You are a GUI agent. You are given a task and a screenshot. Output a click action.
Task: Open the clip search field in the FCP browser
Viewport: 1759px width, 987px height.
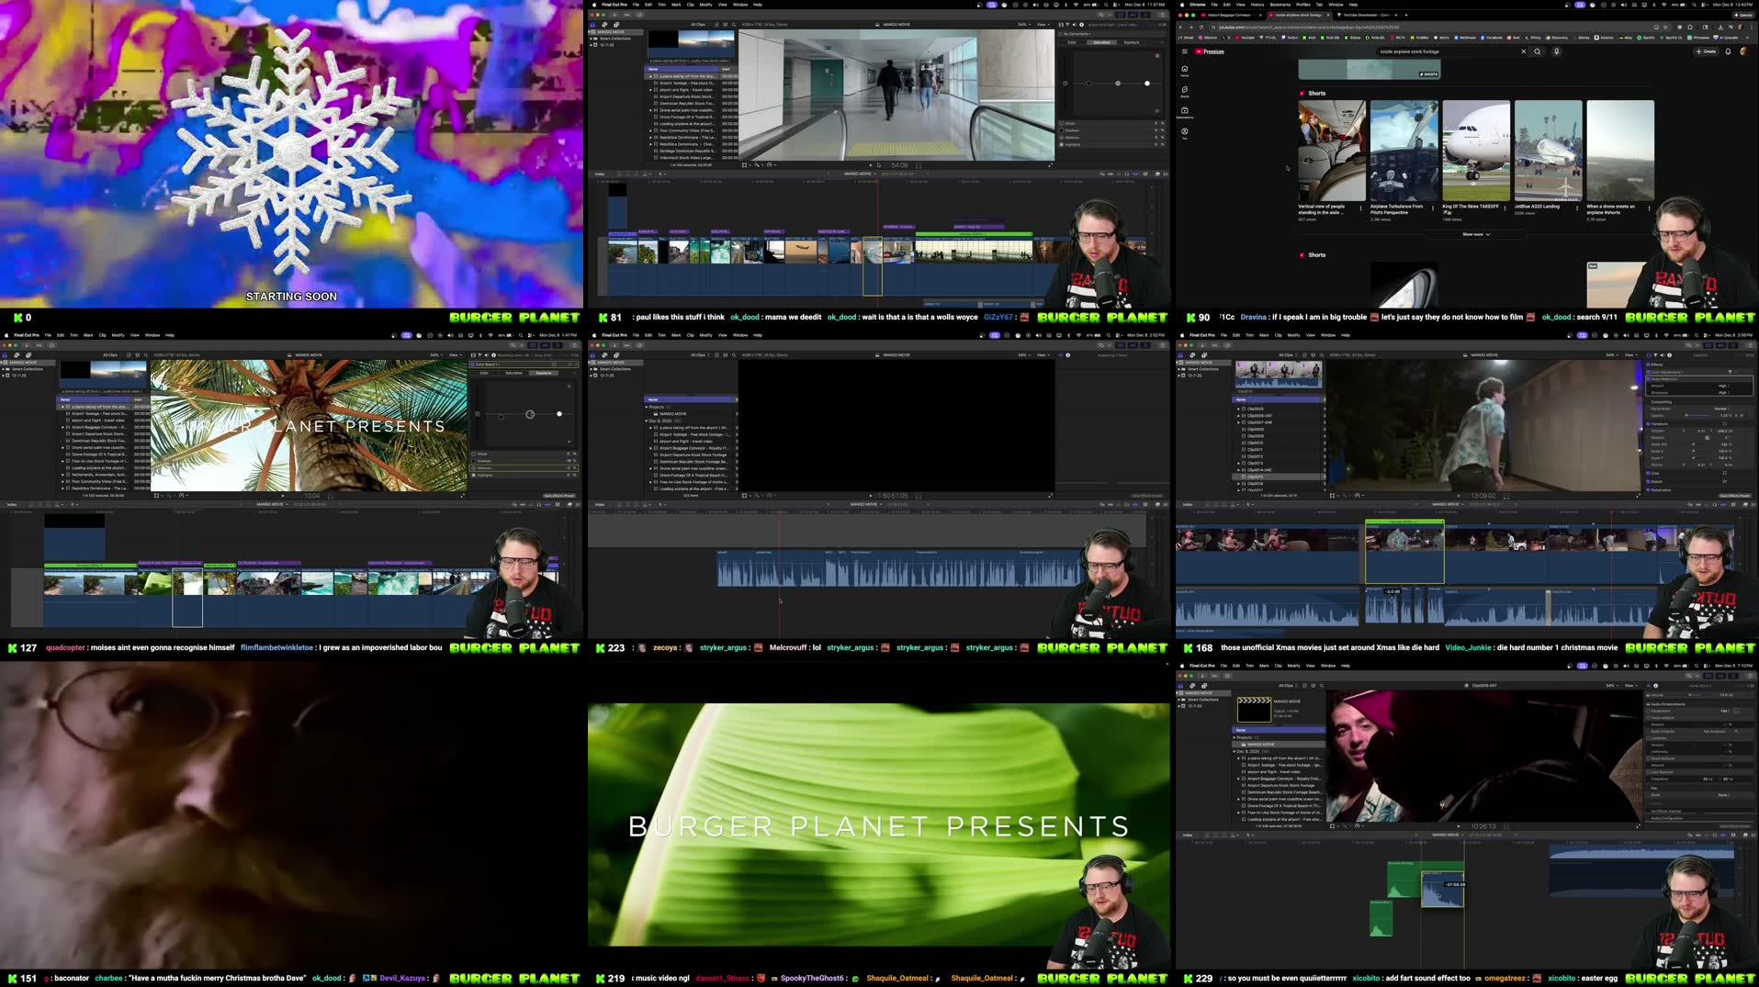(733, 25)
